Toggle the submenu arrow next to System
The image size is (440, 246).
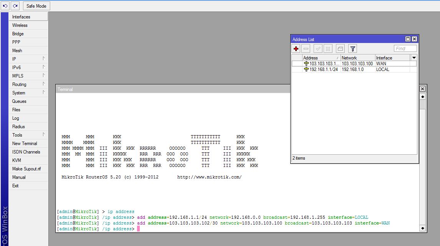click(45, 92)
